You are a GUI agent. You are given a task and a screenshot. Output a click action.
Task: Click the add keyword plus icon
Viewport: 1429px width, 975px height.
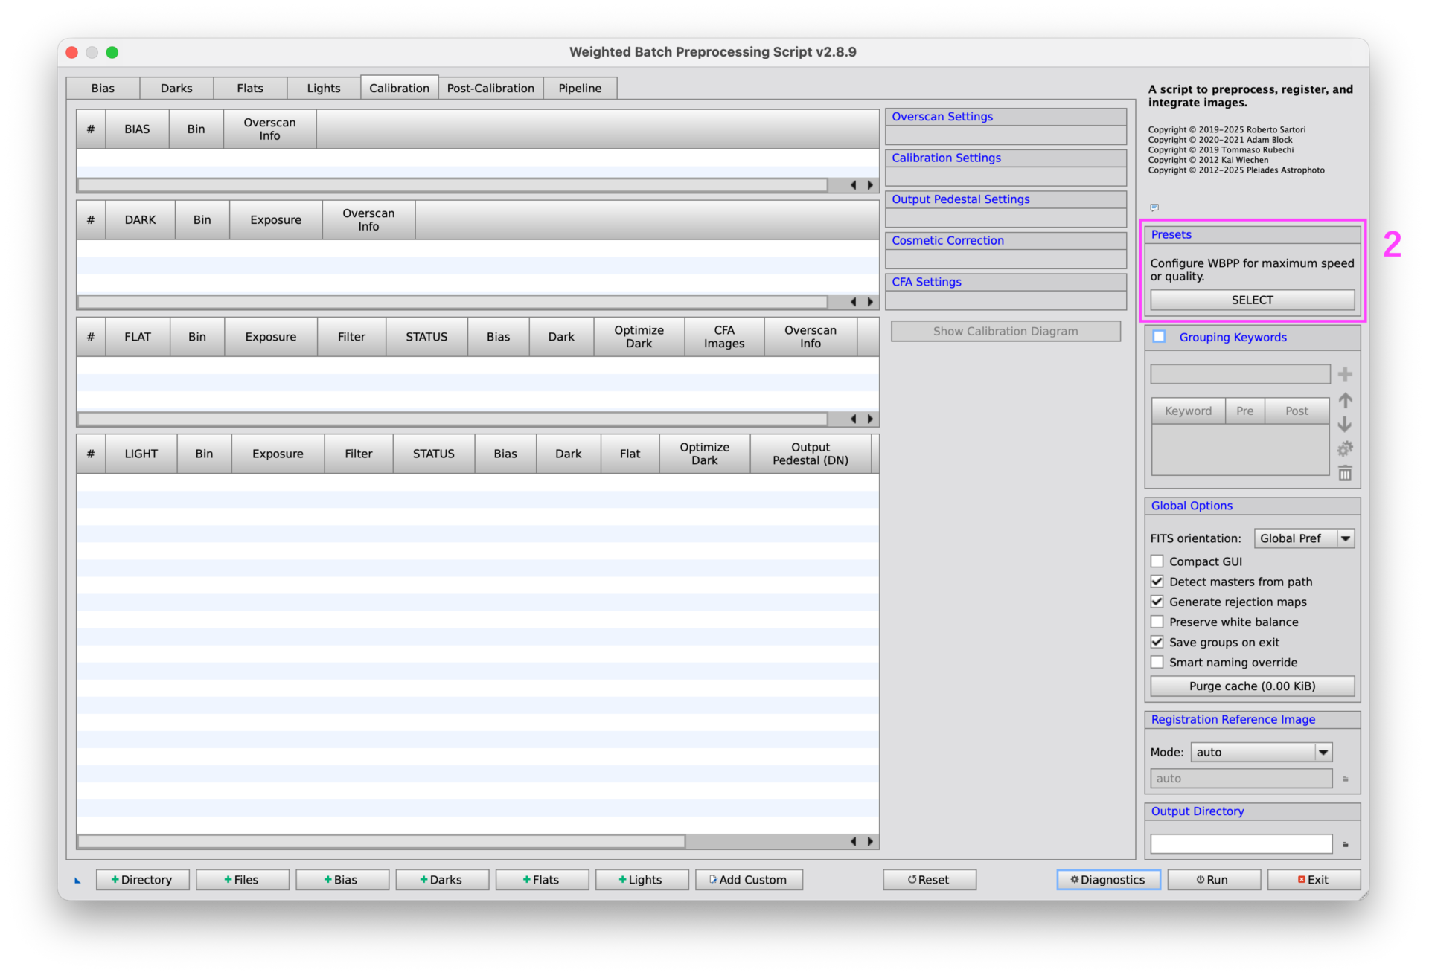click(1344, 374)
